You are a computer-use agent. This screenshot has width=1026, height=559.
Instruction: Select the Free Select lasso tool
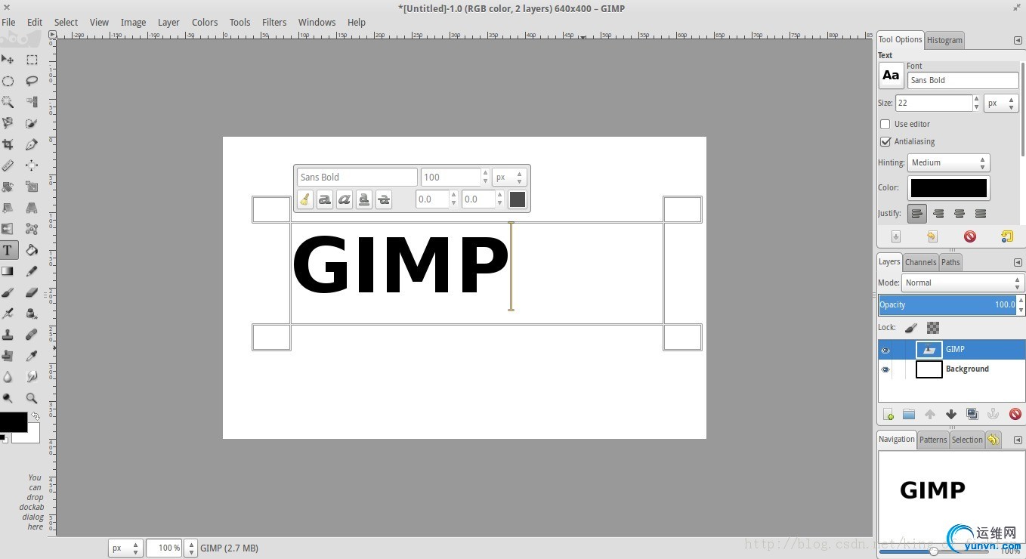32,81
